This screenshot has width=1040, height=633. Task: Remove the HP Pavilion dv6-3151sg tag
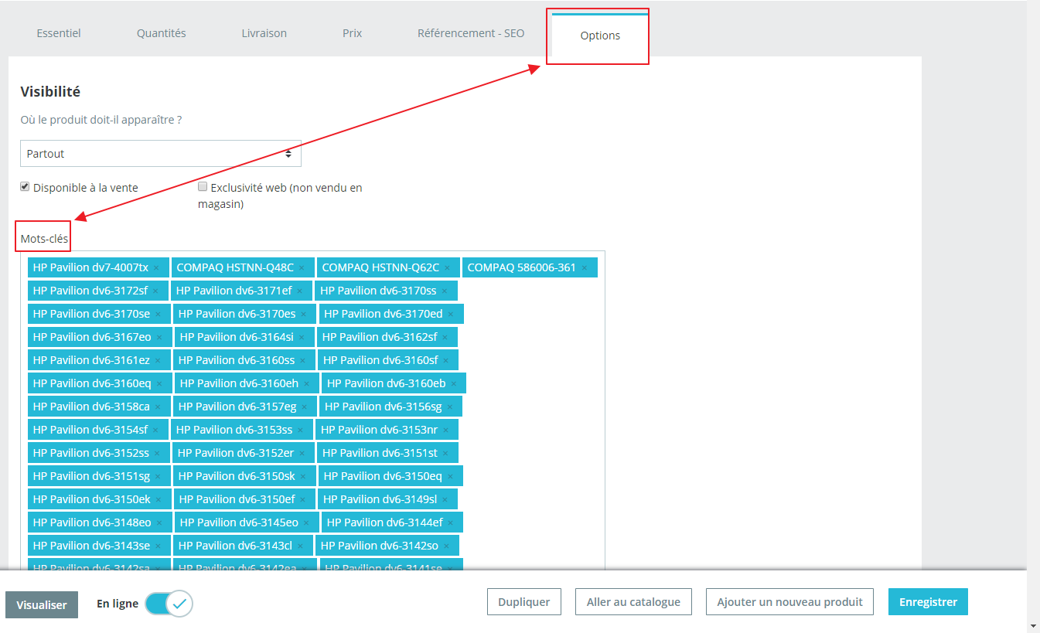158,477
